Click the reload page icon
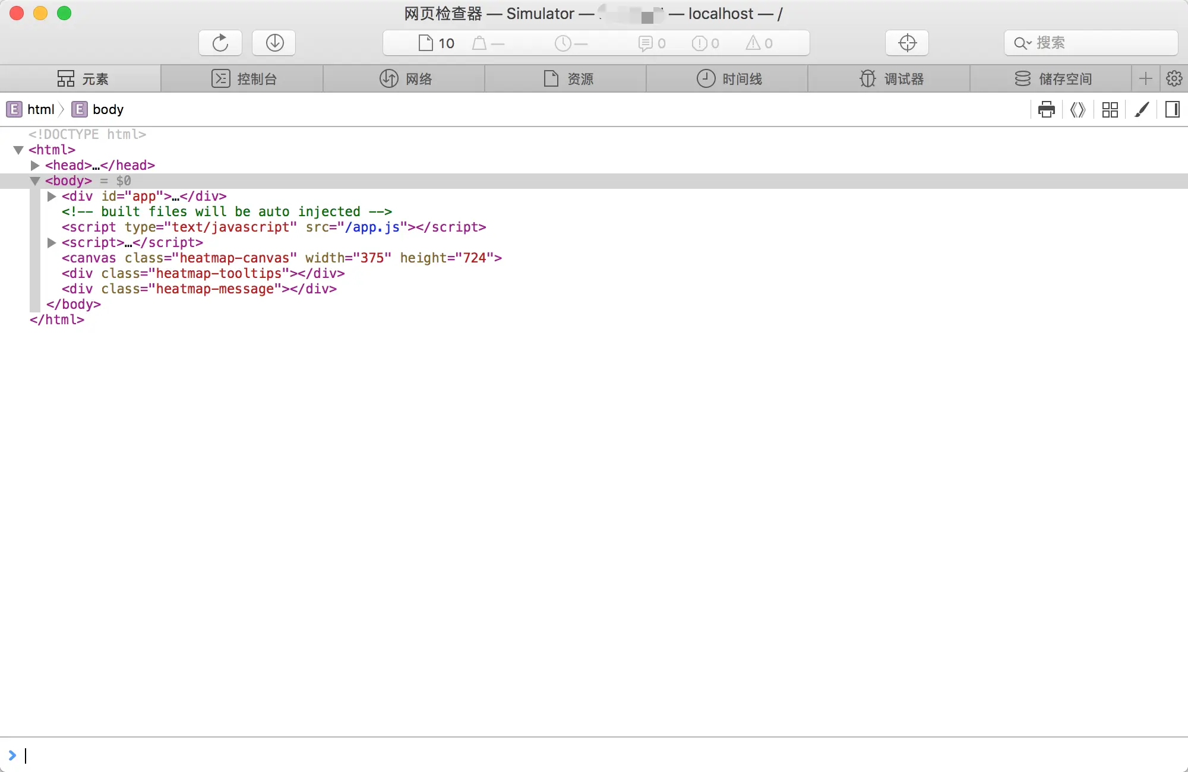 (220, 43)
